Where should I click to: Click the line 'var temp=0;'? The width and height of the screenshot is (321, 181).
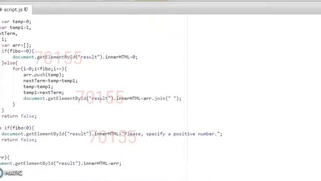coord(17,22)
